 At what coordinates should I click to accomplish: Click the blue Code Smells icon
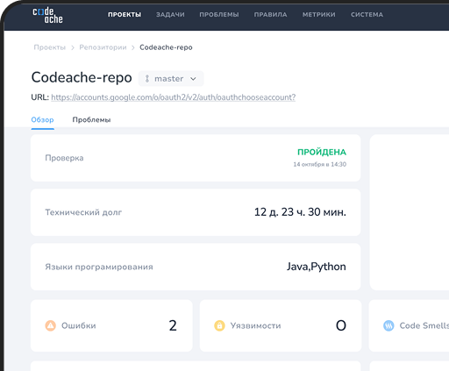(x=388, y=325)
